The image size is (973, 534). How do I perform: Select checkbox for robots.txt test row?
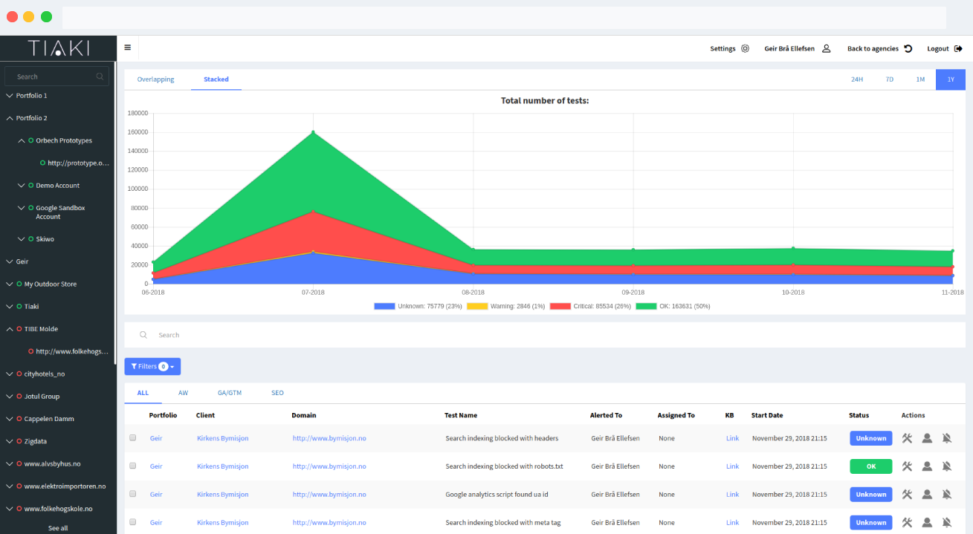click(x=133, y=466)
